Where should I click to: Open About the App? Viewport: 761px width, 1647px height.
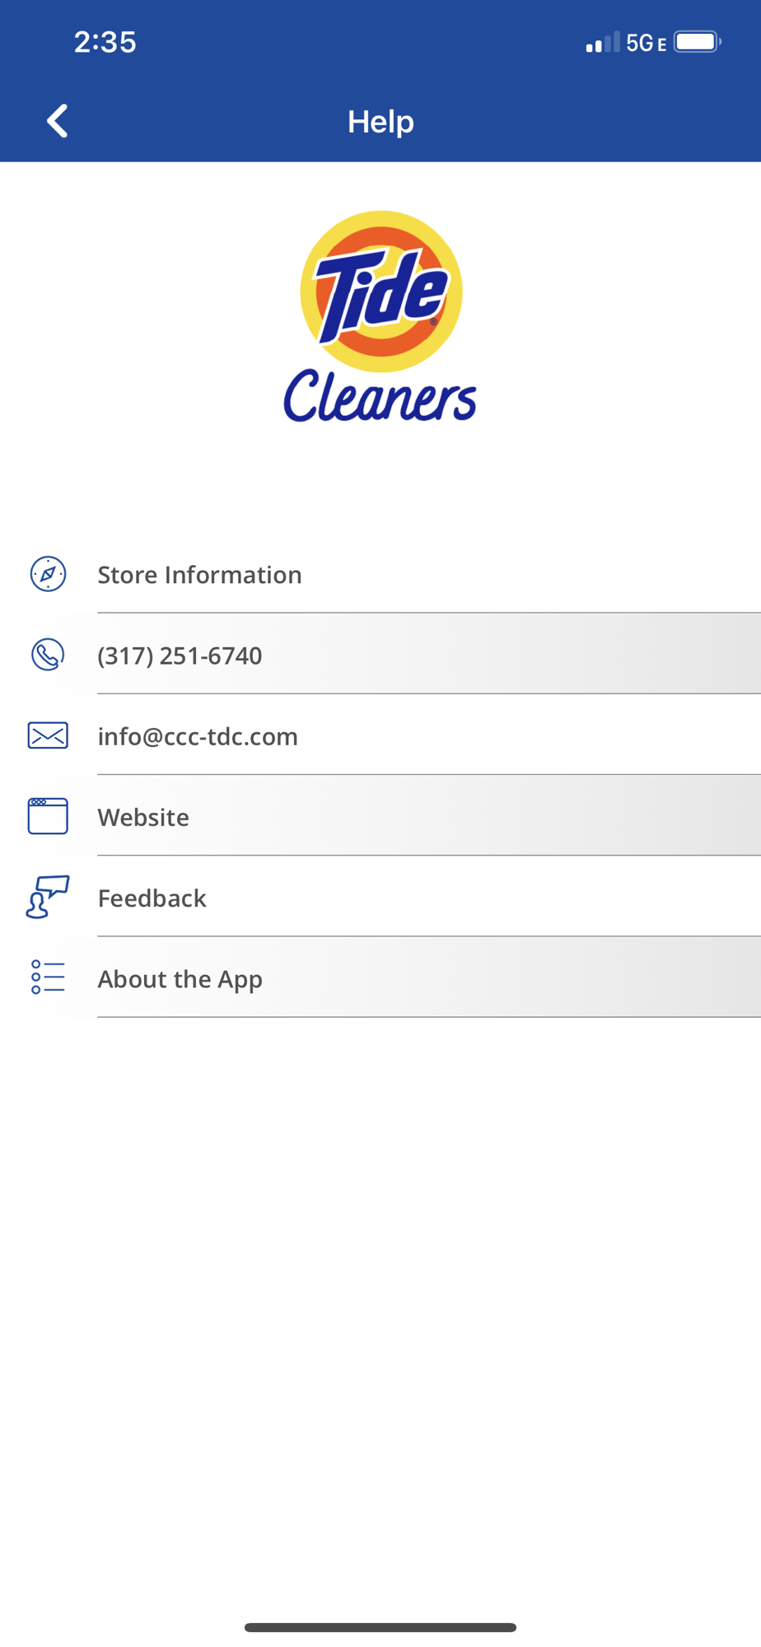[180, 979]
